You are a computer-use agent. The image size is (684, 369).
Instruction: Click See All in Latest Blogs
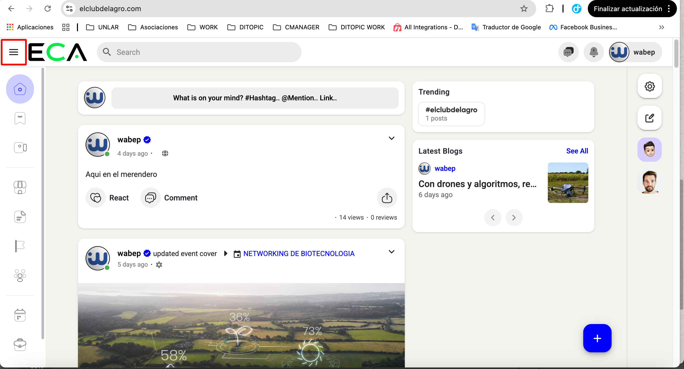pos(577,151)
